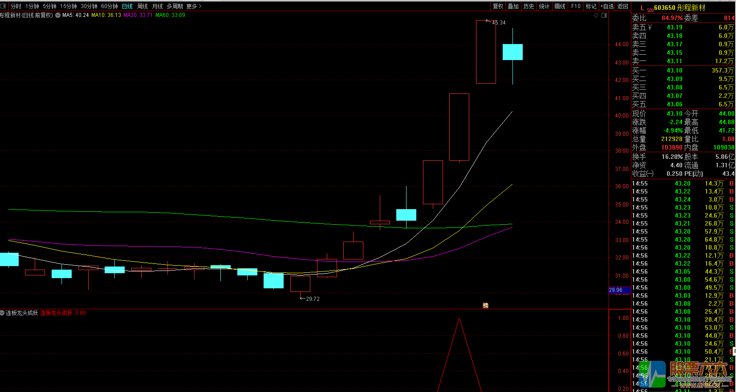Click the L margin-trading icon next to 603650
Screen dimensions: 736x392
tap(642, 8)
